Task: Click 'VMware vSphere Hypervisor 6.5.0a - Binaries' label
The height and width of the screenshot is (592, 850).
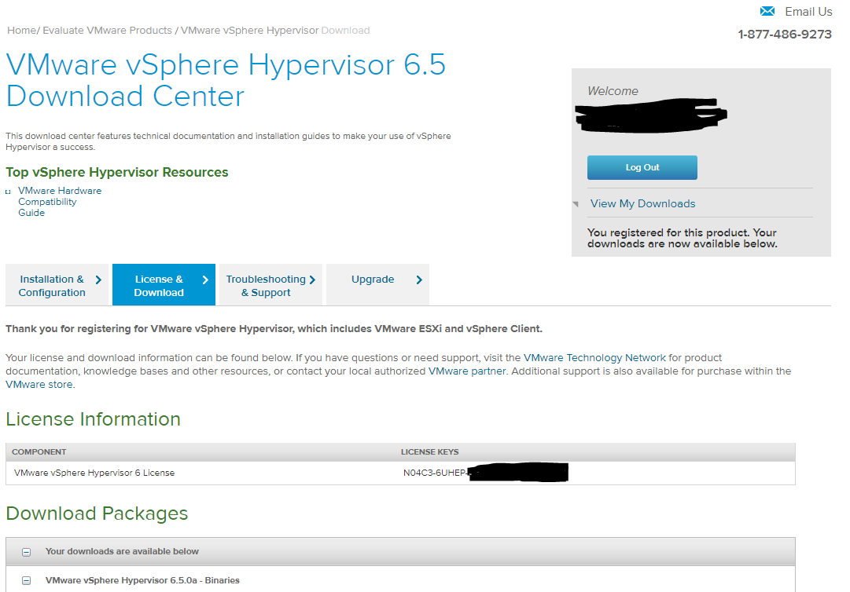Action: click(142, 580)
